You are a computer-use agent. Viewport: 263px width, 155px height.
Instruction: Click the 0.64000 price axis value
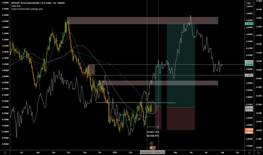coord(249,14)
